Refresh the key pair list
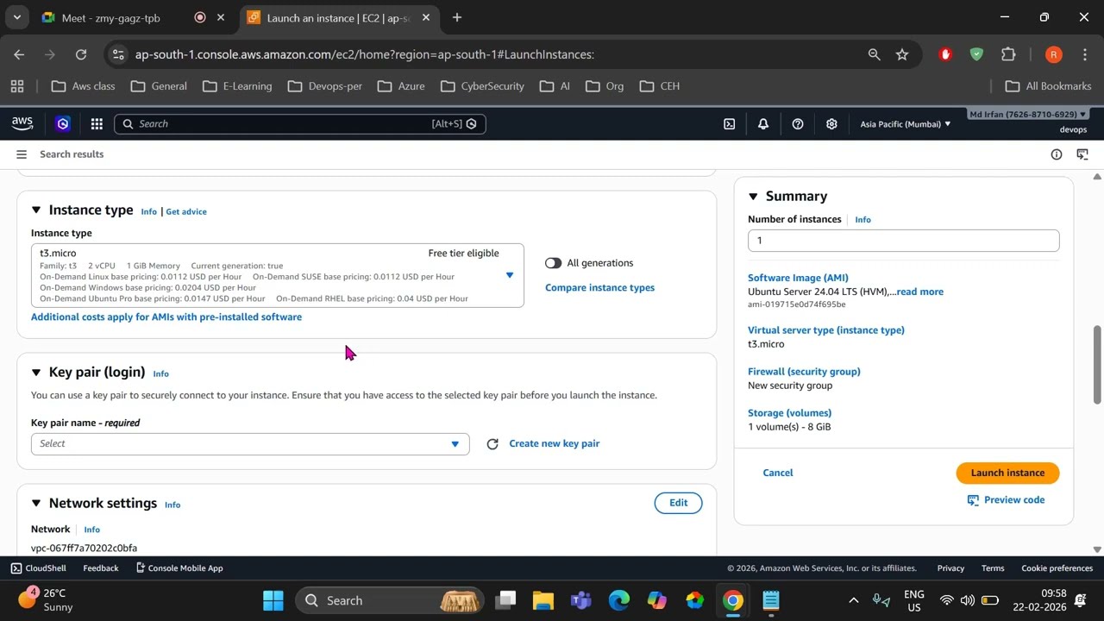 click(492, 444)
